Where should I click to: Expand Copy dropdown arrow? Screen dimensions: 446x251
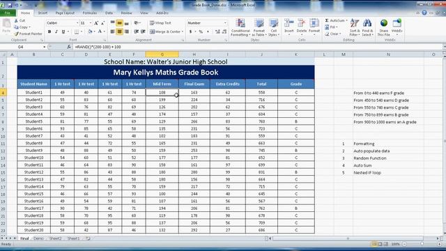(29, 27)
